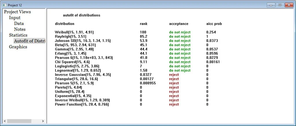Click 'do not reject' for Lognormal
This screenshot has width=296, height=126.
click(x=180, y=70)
